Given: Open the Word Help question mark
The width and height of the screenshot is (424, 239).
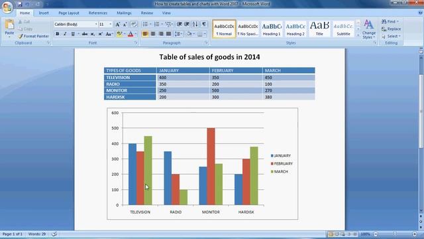Looking at the screenshot, I should tap(421, 13).
